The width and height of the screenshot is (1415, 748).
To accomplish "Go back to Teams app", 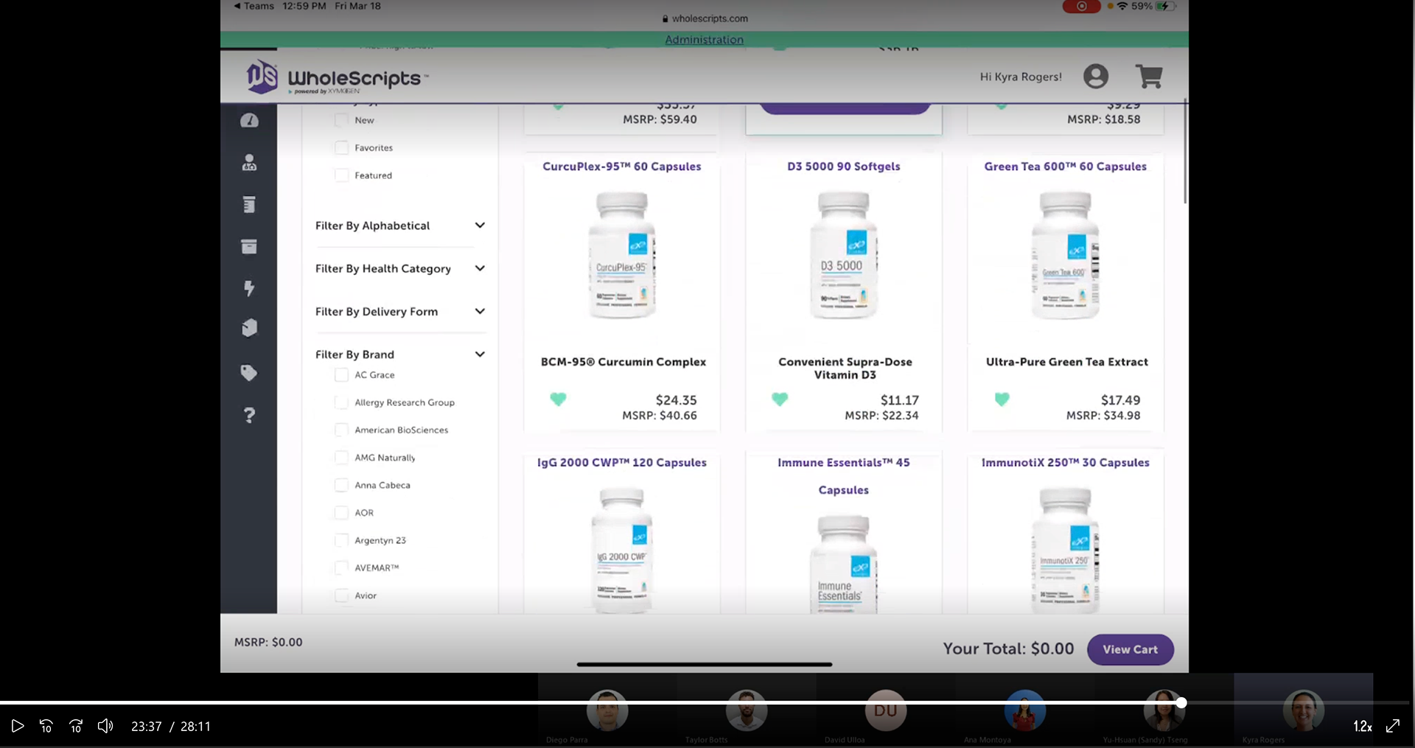I will coord(254,6).
